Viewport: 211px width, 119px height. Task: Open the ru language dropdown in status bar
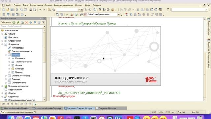coord(174,112)
